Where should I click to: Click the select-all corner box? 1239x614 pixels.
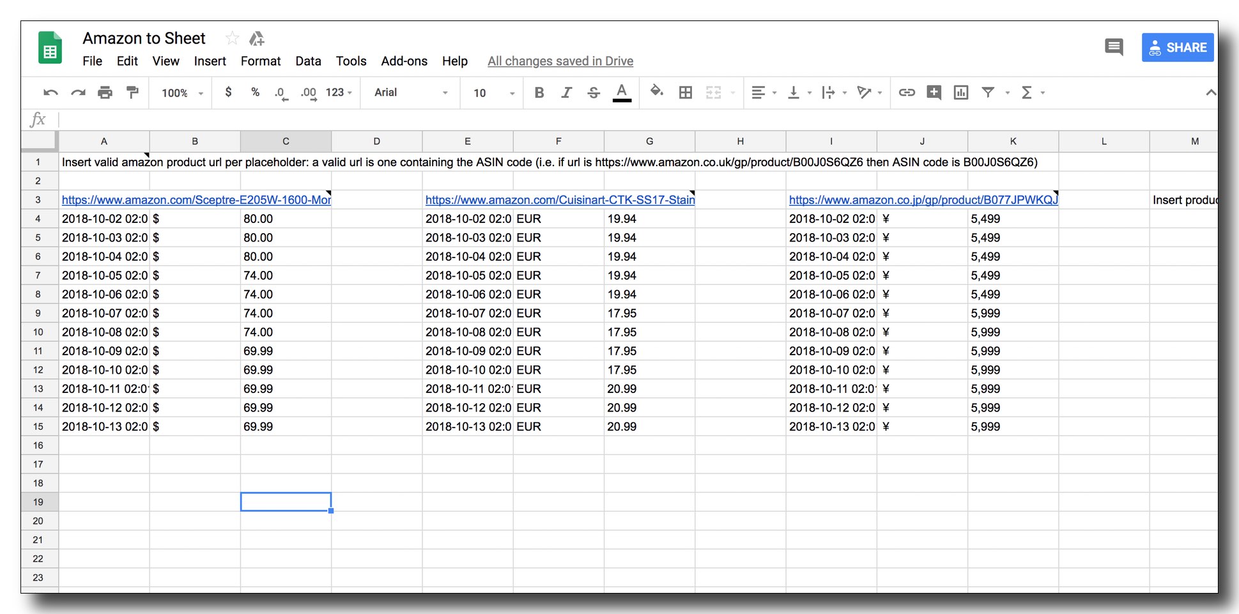coord(39,141)
